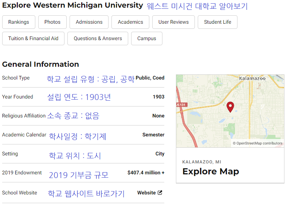Open Tuition & Financial Aid

(33, 39)
